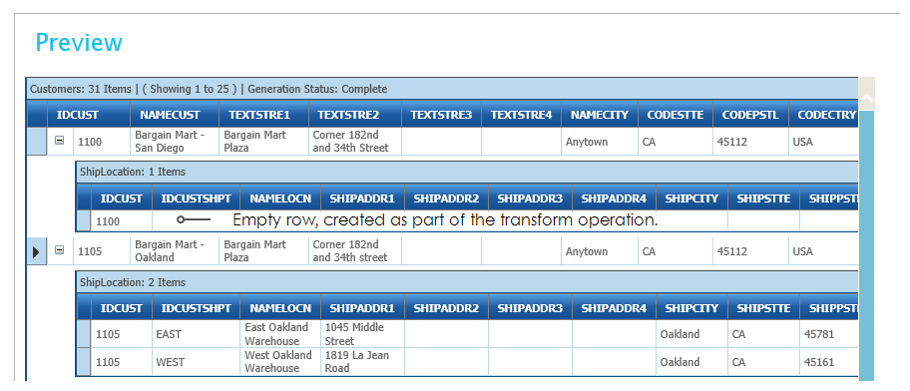
Task: Click the IDCUSTSHPT header in first ShipLocation grid
Action: click(197, 198)
